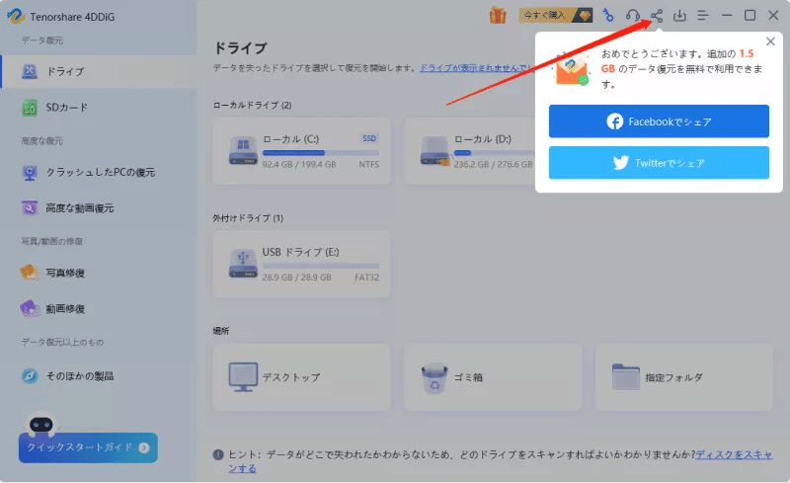The width and height of the screenshot is (790, 483).
Task: Click the SSD badge on drive C
Action: tap(369, 138)
